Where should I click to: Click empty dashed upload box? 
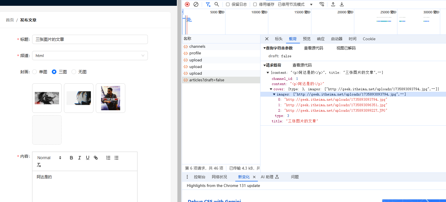(47, 130)
